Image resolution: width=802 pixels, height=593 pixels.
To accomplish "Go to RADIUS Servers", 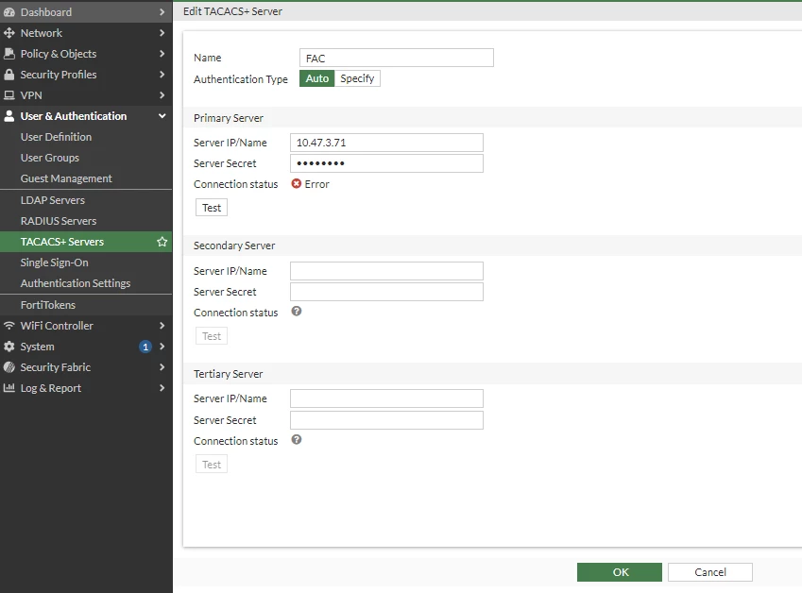I will coord(86,221).
